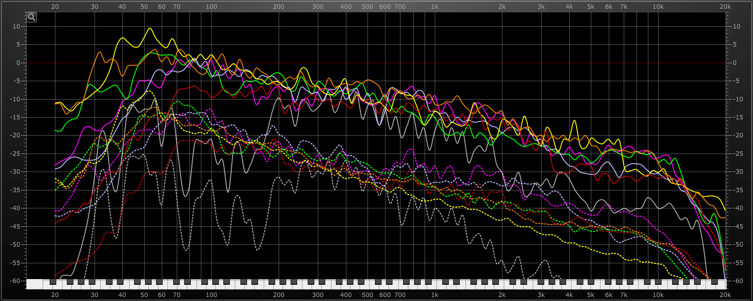Image resolution: width=753 pixels, height=301 pixels.
Task: Click the -15 dB label on left scale
Action: (x=16, y=117)
